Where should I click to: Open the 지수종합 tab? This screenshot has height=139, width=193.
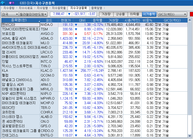(x=9, y=8)
